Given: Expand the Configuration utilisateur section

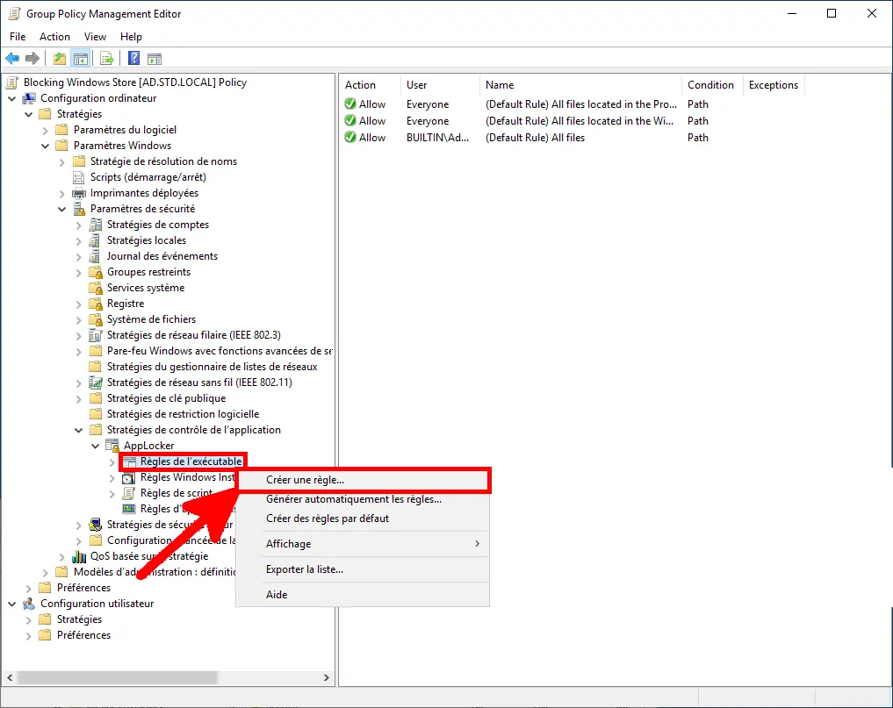Looking at the screenshot, I should click(x=11, y=604).
